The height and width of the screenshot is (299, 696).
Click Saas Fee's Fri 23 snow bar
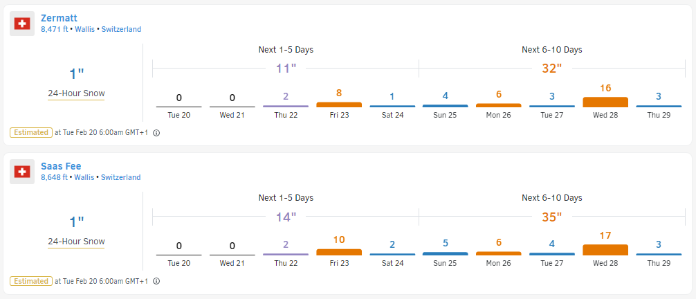tap(339, 252)
